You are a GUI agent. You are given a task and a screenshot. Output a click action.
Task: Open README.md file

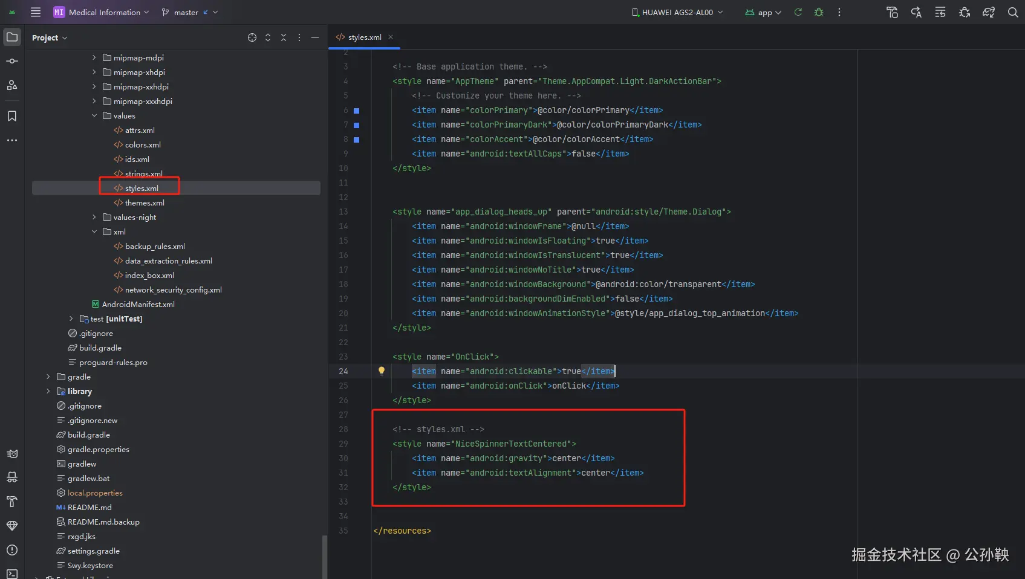[x=89, y=507]
